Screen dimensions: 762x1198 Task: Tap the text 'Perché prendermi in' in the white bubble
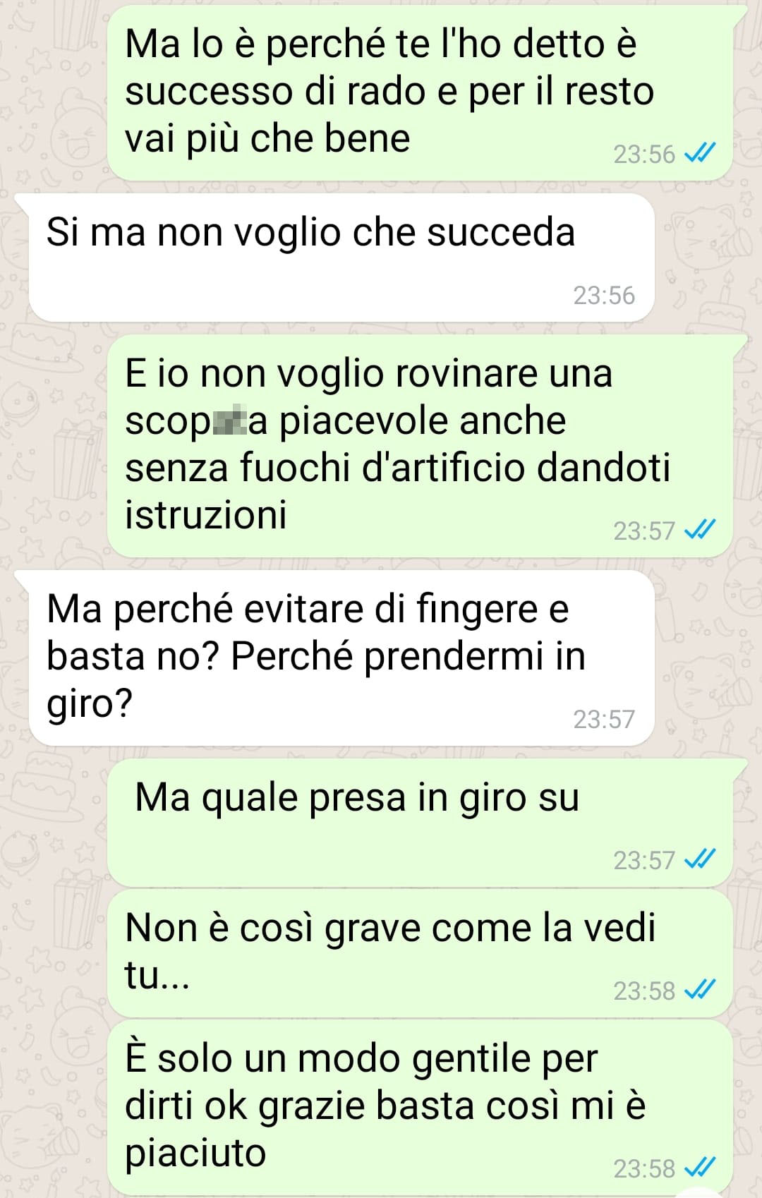409,656
